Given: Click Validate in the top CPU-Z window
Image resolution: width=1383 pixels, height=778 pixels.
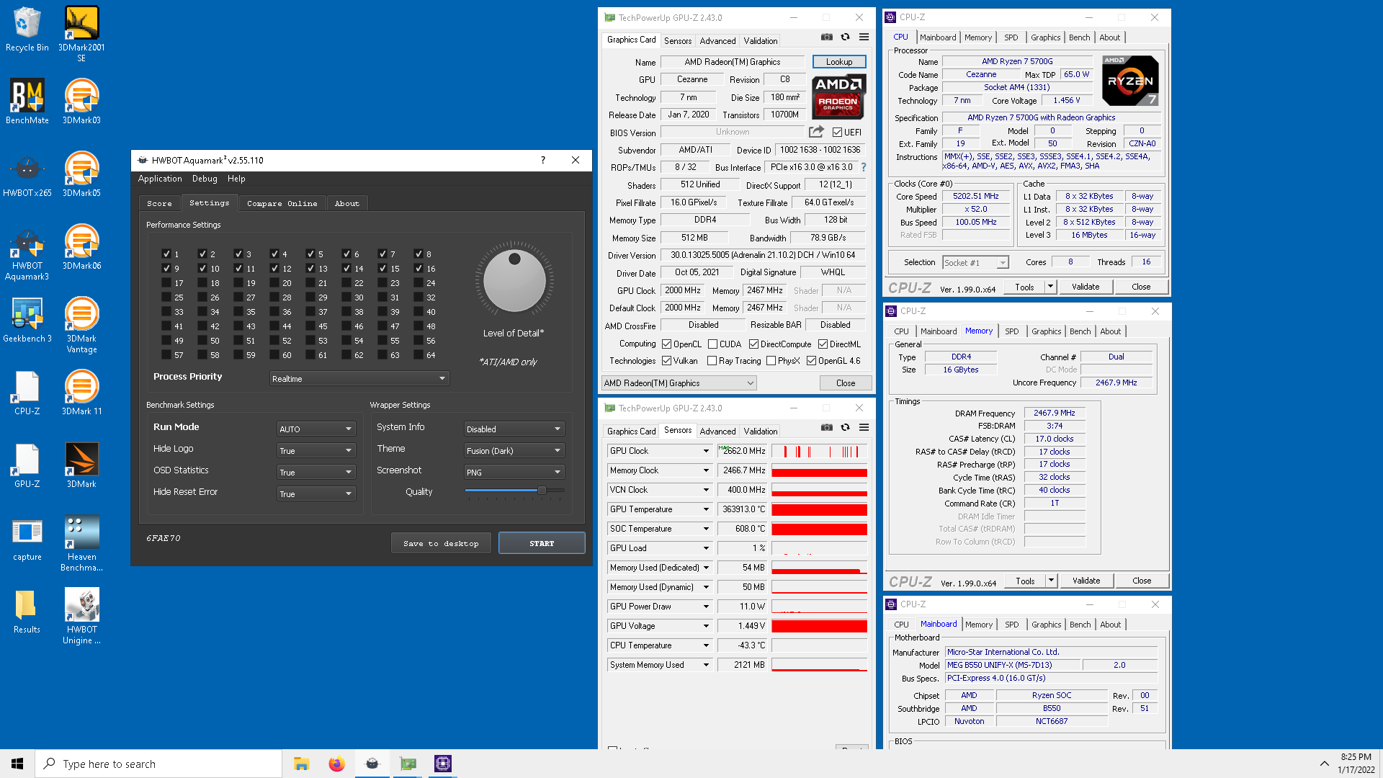Looking at the screenshot, I should pyautogui.click(x=1086, y=287).
